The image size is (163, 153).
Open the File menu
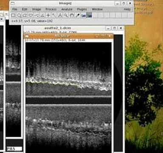point(14,9)
